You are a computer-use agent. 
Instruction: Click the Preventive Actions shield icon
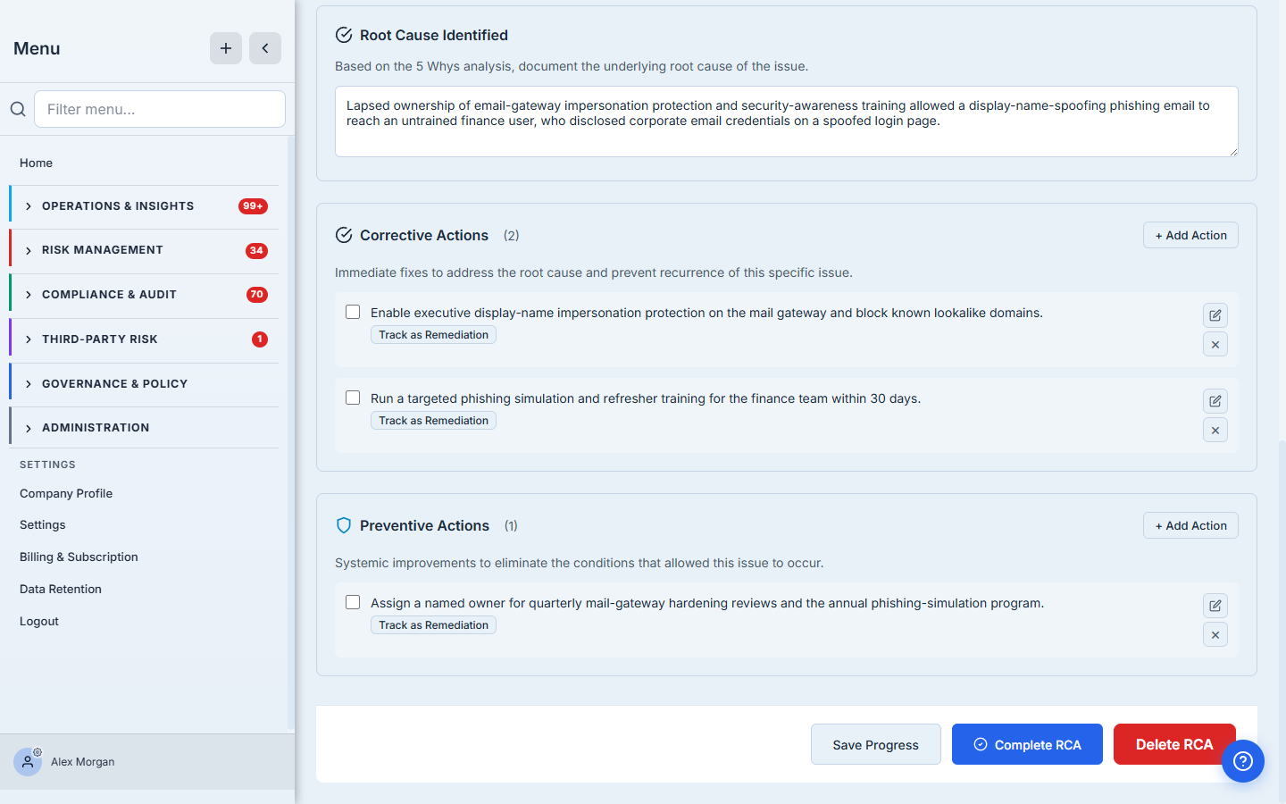(344, 525)
